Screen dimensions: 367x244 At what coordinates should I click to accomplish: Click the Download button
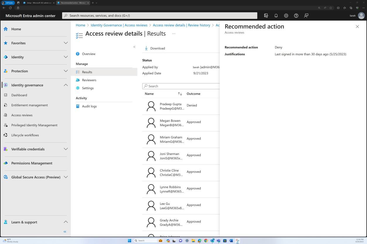pyautogui.click(x=155, y=48)
